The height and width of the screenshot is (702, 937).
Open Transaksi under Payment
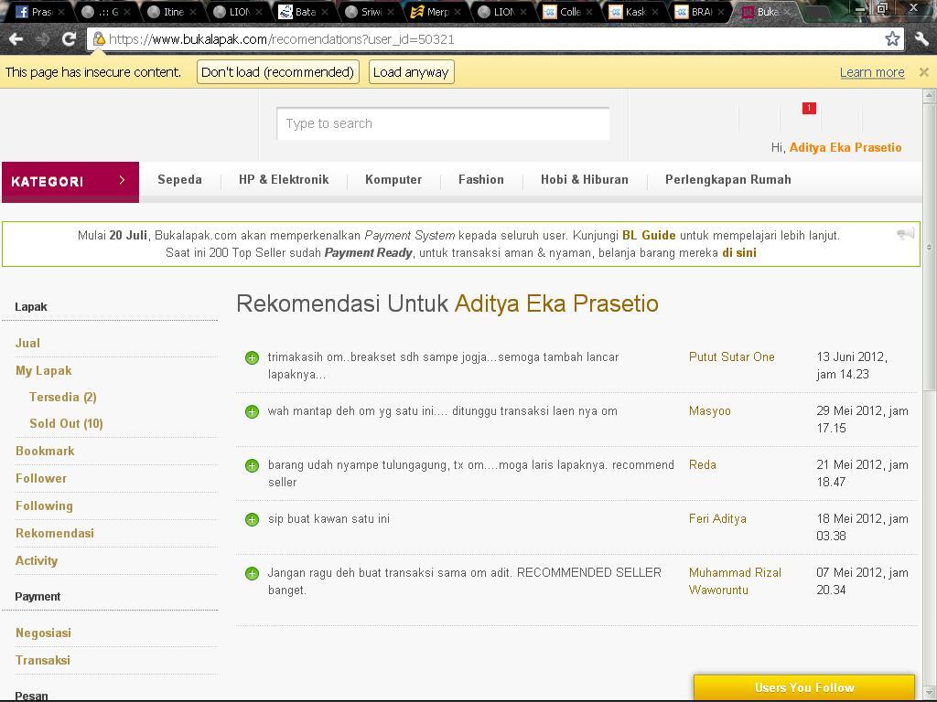click(43, 660)
